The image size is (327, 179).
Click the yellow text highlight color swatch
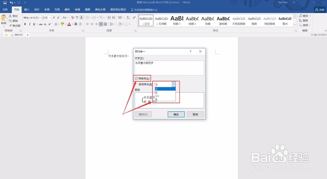click(62, 24)
